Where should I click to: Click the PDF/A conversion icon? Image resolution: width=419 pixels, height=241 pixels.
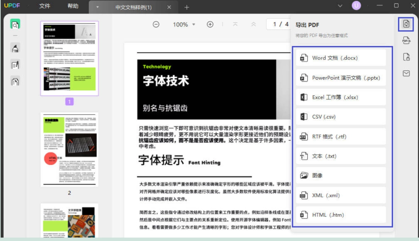click(x=406, y=40)
